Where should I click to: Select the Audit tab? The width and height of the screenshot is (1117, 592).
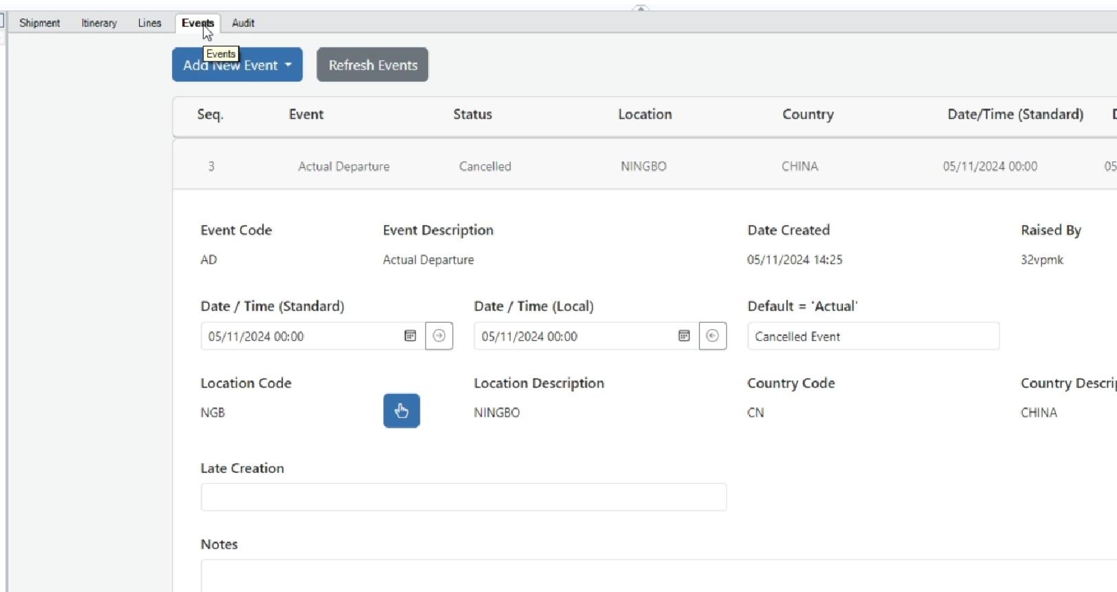point(243,23)
